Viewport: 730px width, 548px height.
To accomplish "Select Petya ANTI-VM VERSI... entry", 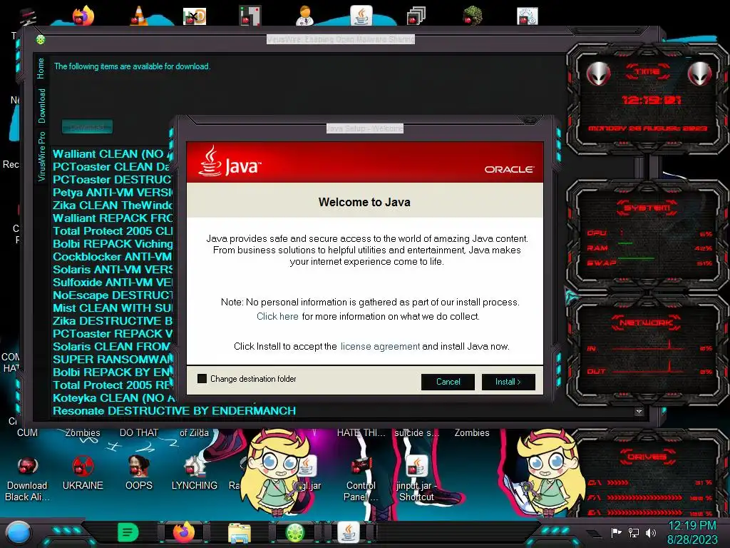I will (112, 193).
